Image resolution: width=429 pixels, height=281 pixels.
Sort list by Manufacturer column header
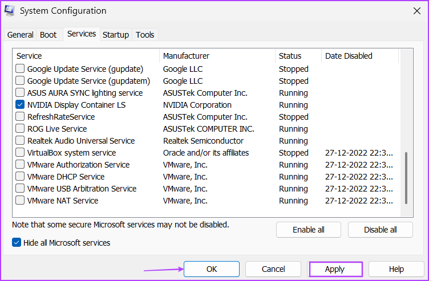pyautogui.click(x=217, y=56)
